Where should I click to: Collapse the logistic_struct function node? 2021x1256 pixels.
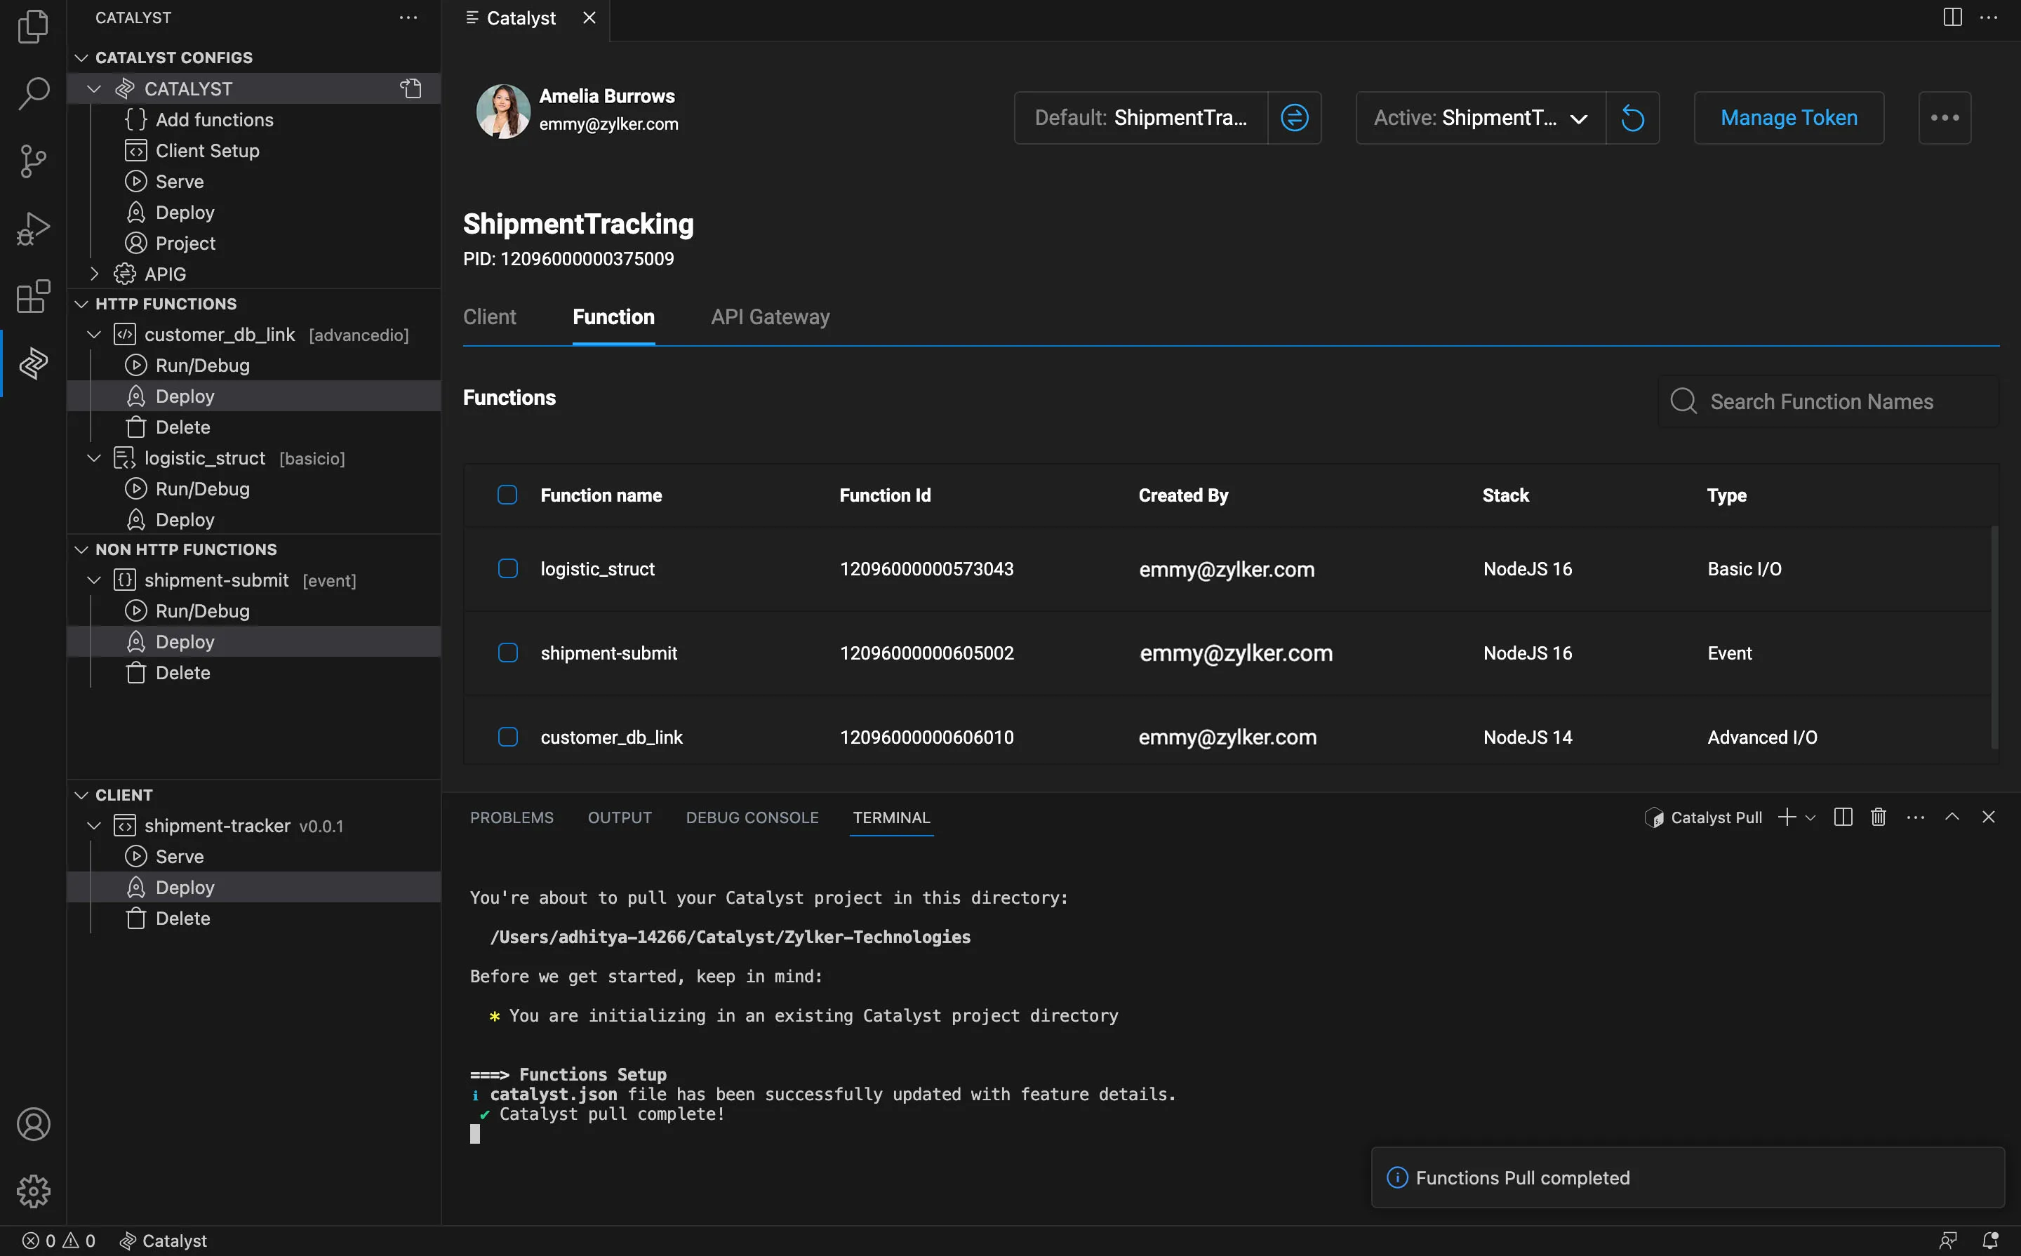(94, 457)
